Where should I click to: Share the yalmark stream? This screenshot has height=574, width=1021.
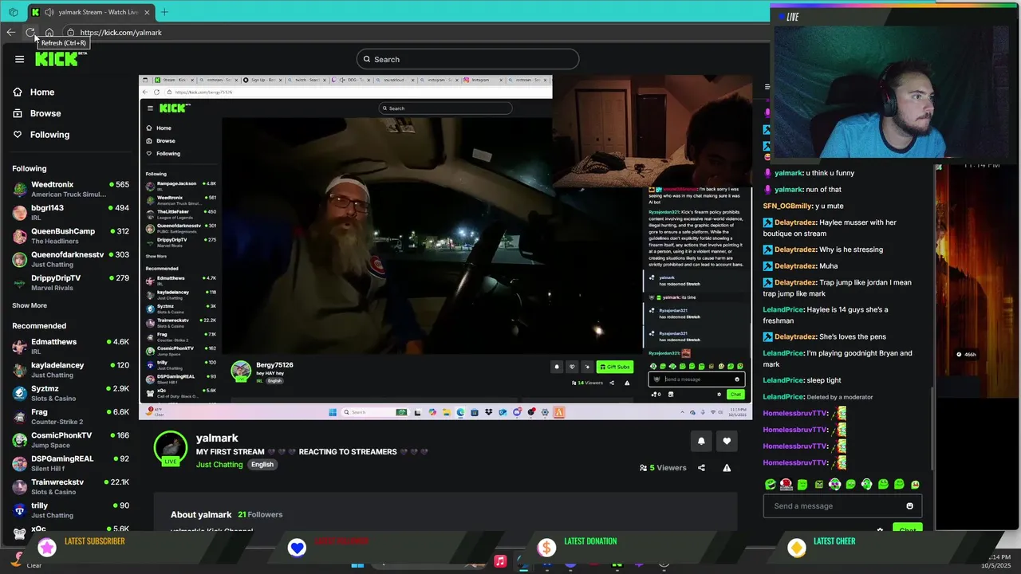tap(701, 468)
